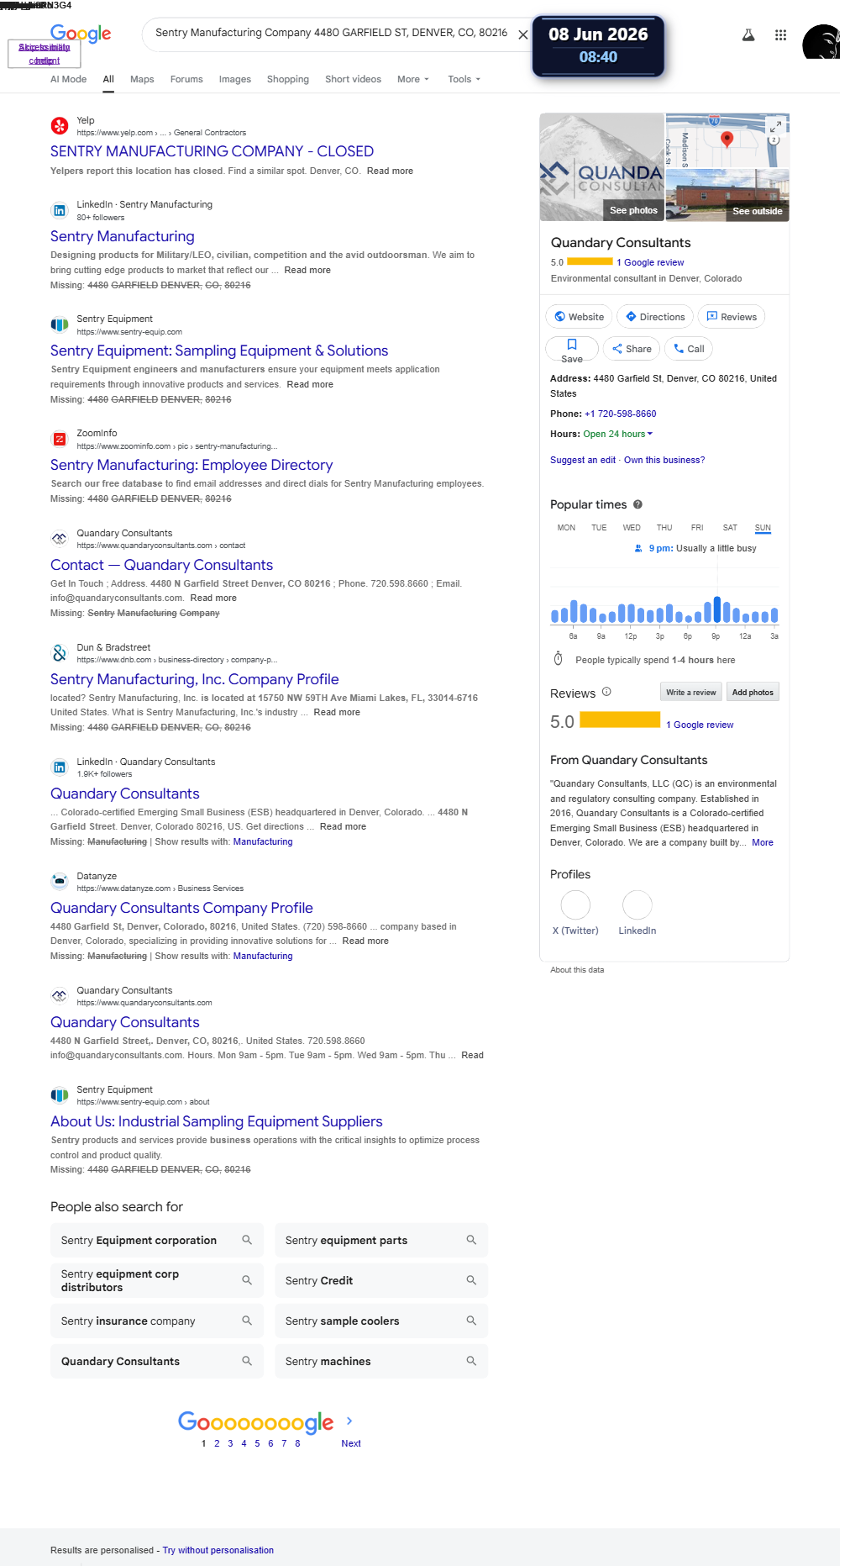Click the red map pin marker
The height and width of the screenshot is (1566, 850).
727,139
